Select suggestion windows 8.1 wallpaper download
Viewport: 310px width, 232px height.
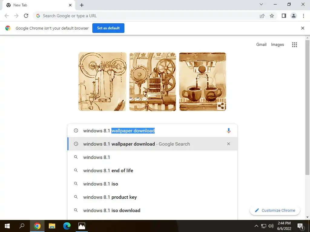pyautogui.click(x=152, y=144)
